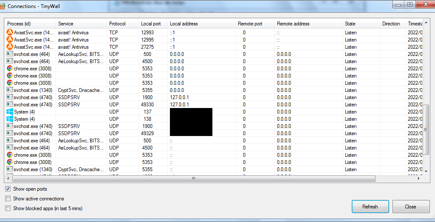Viewport: 435px width, 222px height.
Task: Click the horizontal scrollbar right arrow
Action: [418, 179]
